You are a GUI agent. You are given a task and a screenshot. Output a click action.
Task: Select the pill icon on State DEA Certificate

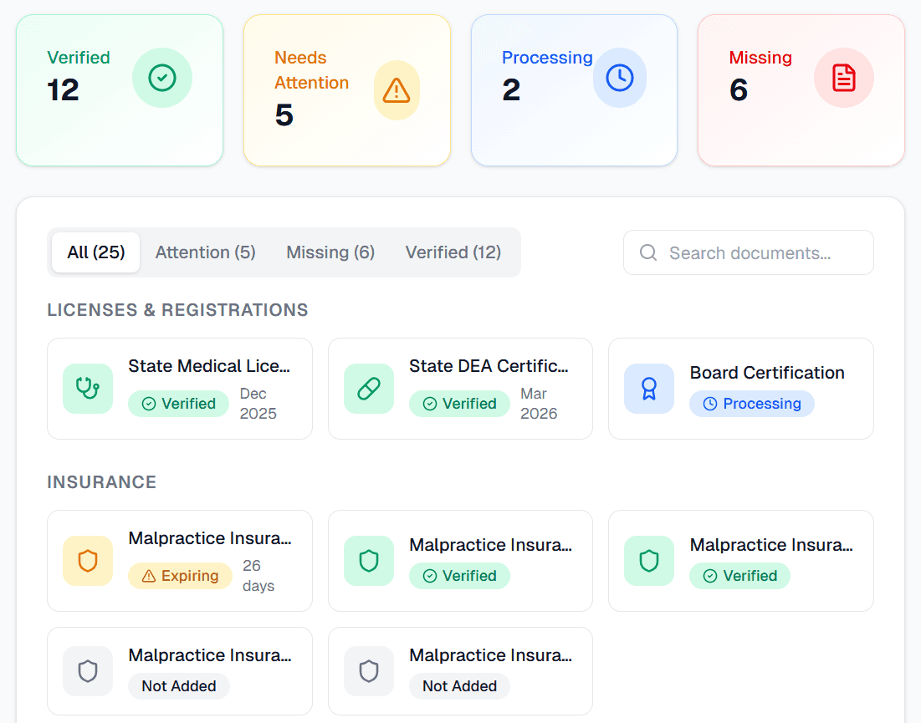[x=369, y=389]
